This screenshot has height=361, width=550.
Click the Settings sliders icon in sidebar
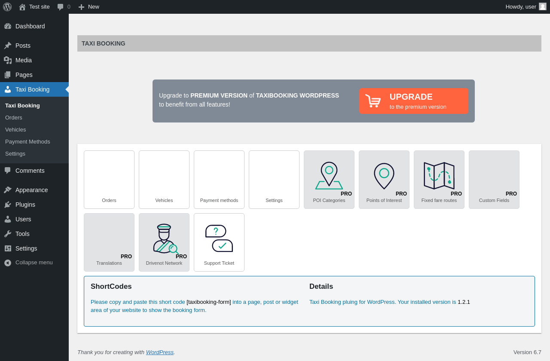(8, 248)
